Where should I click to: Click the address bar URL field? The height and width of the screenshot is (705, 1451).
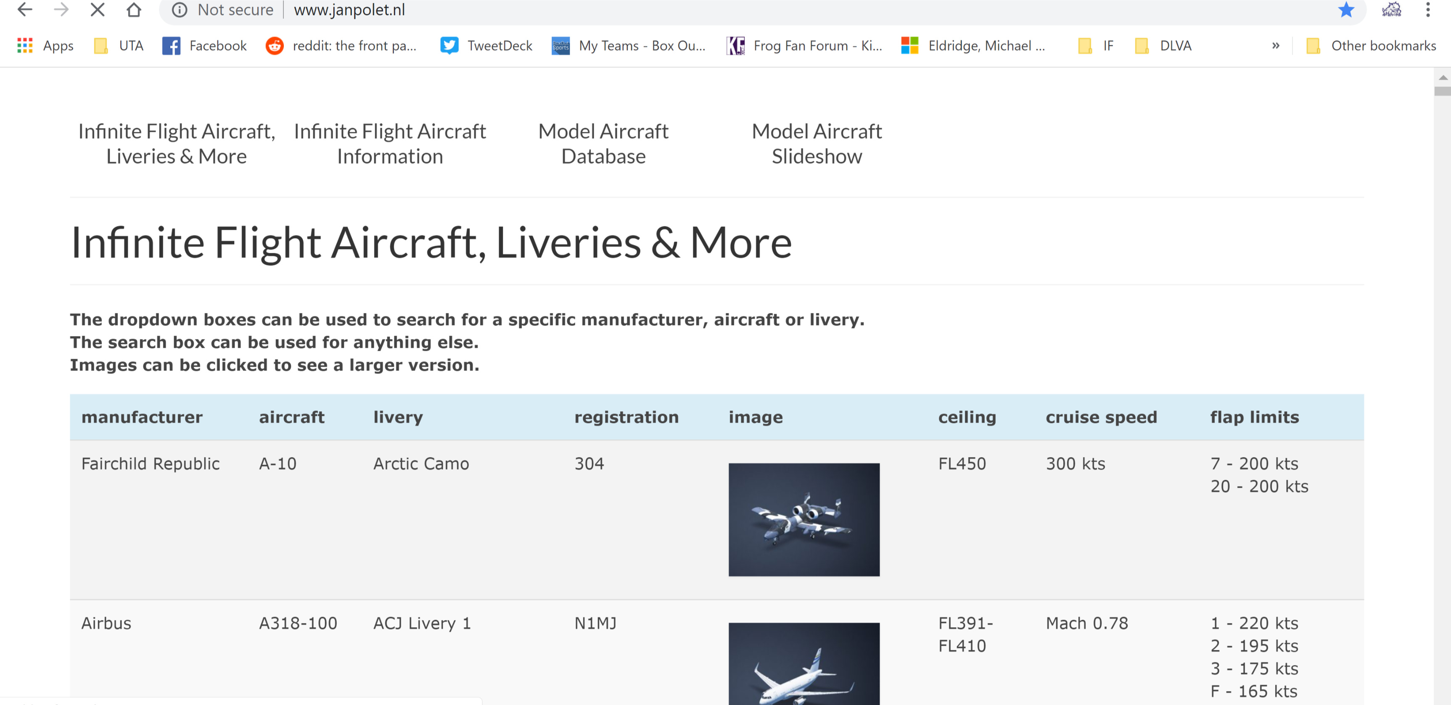pos(789,10)
